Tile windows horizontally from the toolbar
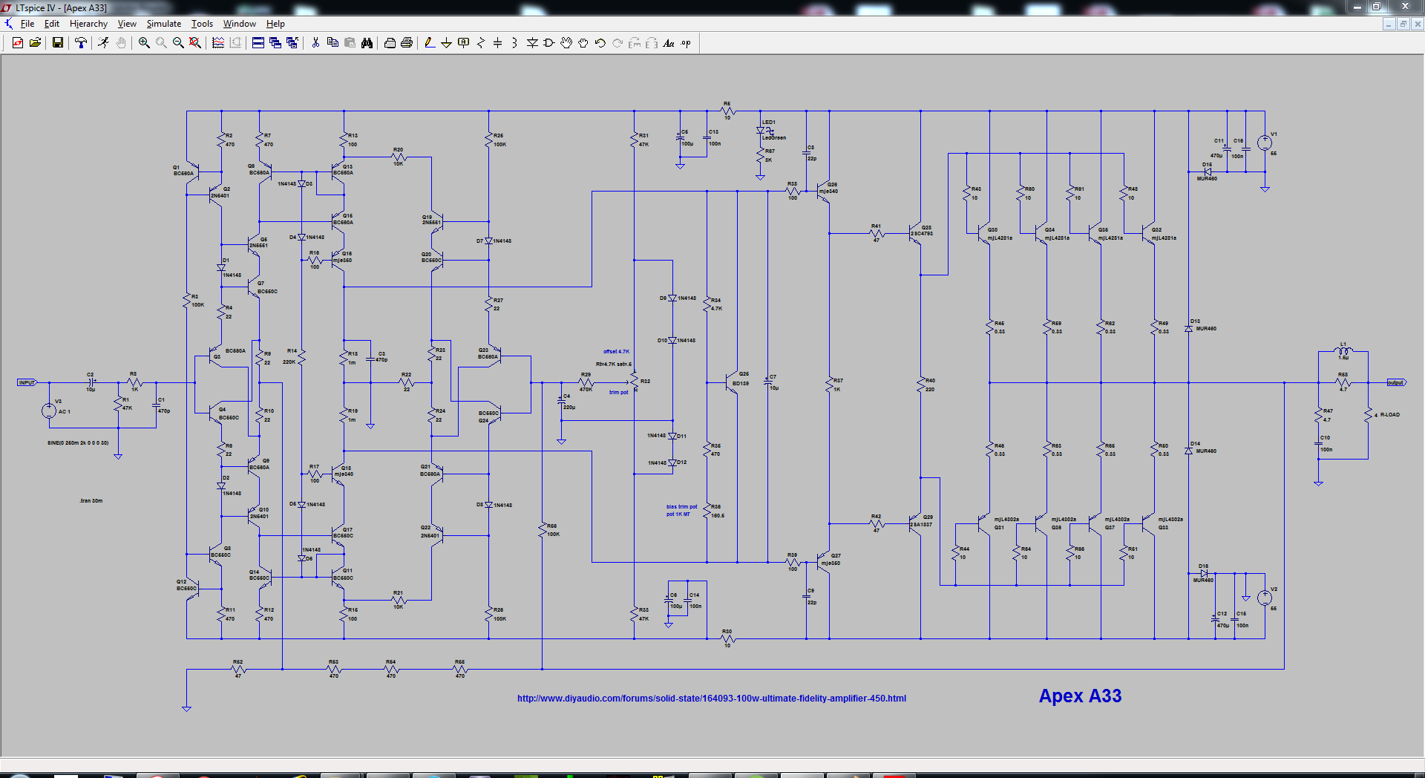The width and height of the screenshot is (1425, 778). tap(258, 43)
